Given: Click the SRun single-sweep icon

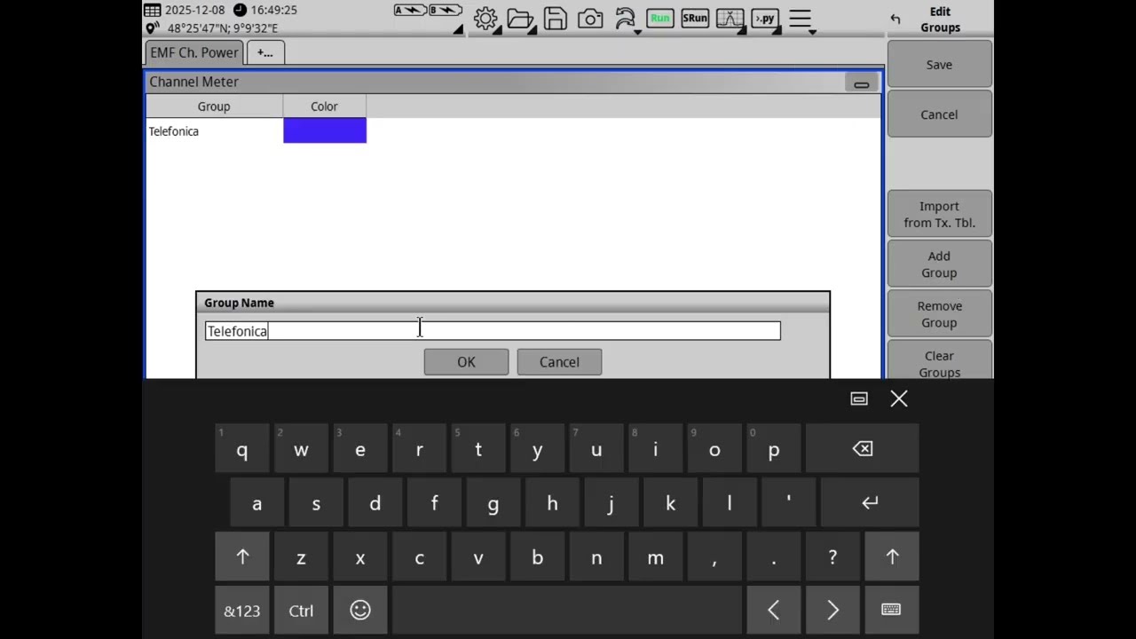Looking at the screenshot, I should (x=694, y=18).
